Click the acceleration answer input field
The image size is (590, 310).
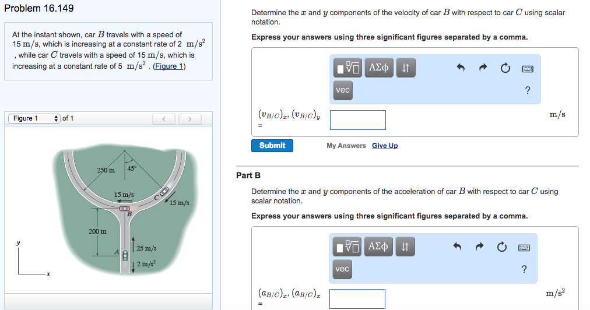(x=357, y=299)
